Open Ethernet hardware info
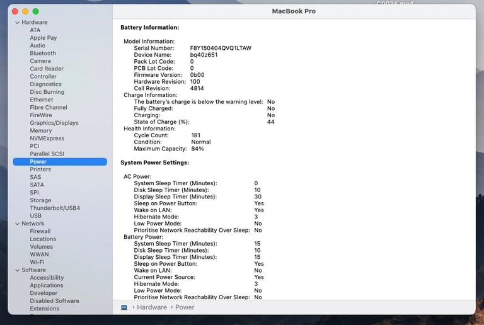 click(x=42, y=100)
